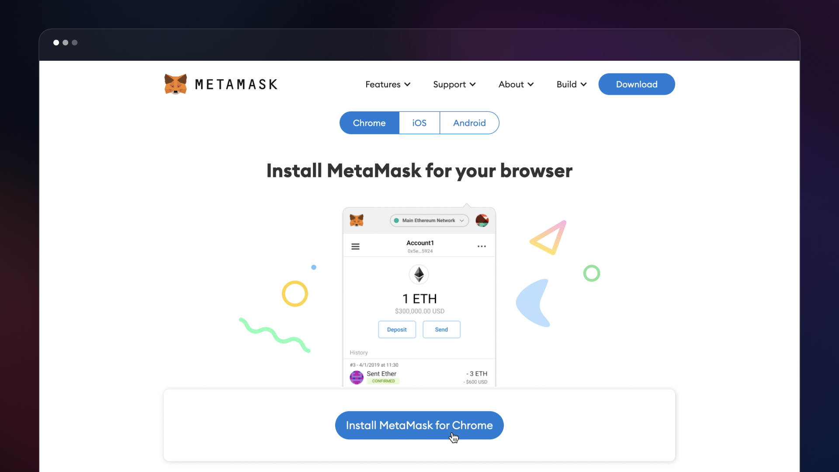
Task: Click the green network status dot
Action: pos(396,220)
